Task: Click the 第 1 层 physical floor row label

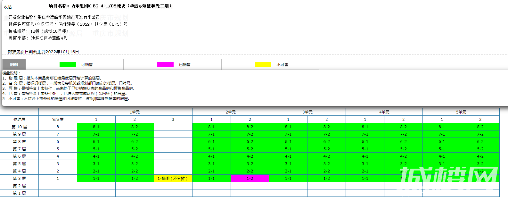Action: point(19,193)
